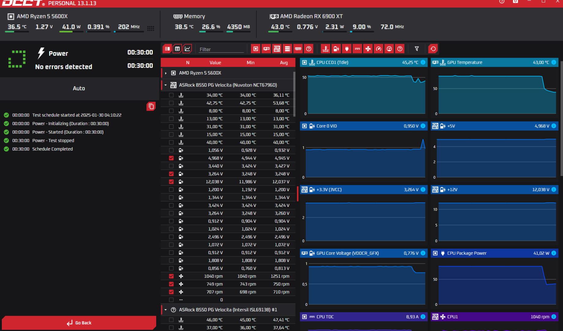This screenshot has width=563, height=331.
Task: Uncheck the 1040 rpm fan row checkbox
Action: click(x=171, y=276)
